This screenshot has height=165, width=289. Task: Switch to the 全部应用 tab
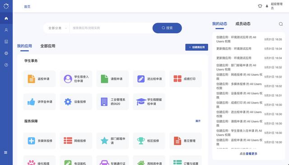click(48, 46)
